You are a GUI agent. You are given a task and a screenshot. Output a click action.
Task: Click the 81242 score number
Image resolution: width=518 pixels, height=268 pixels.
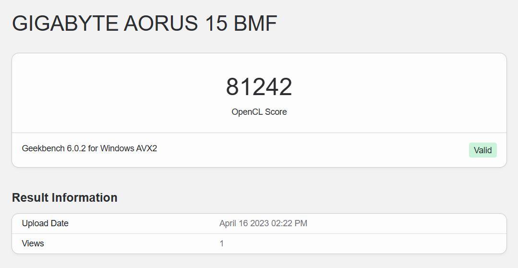click(x=259, y=87)
